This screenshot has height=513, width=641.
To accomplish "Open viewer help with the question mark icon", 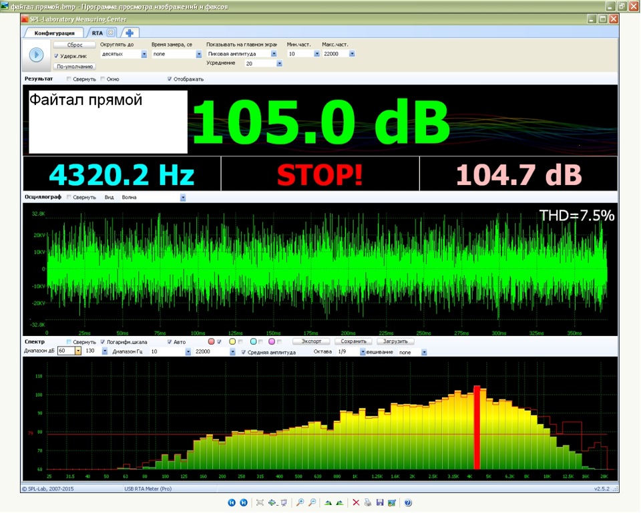I will tap(408, 502).
